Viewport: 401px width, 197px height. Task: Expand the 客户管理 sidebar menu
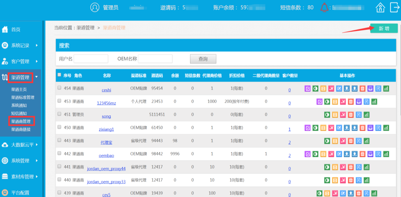[21, 61]
